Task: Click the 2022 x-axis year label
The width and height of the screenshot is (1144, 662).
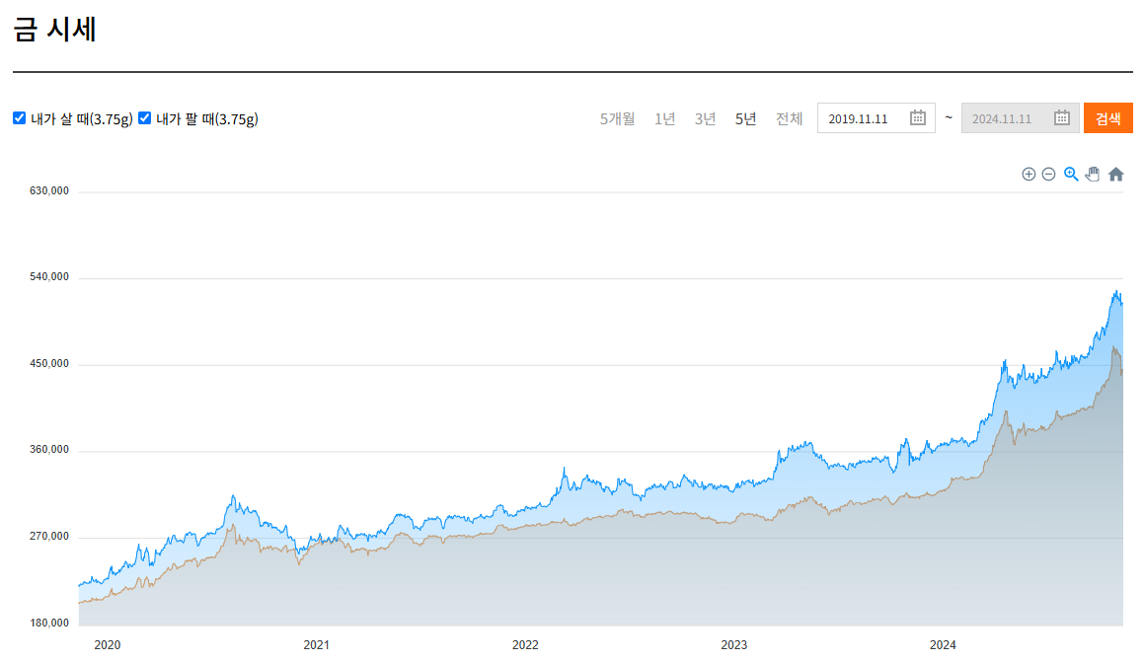Action: (x=525, y=645)
